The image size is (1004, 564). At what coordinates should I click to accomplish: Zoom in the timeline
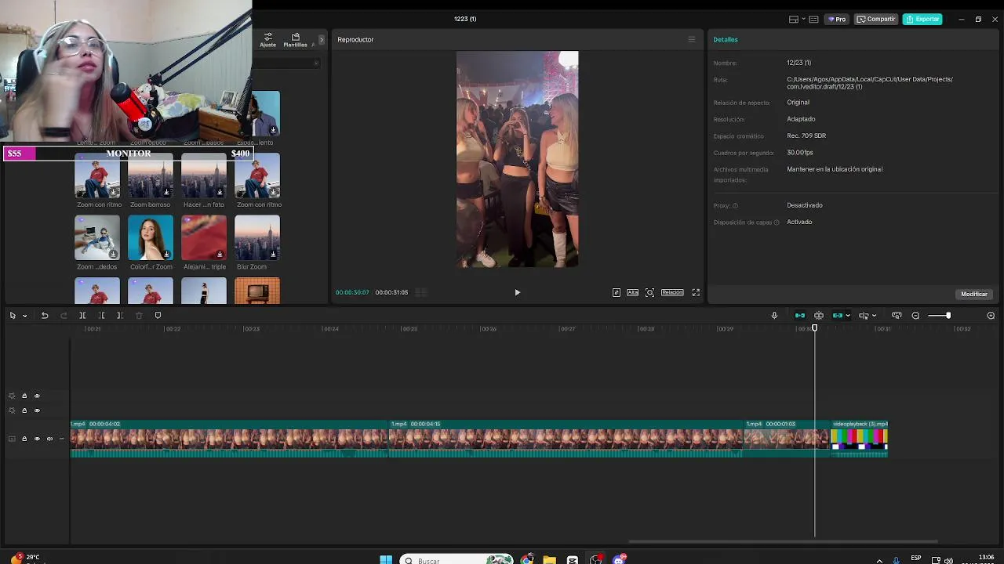991,316
